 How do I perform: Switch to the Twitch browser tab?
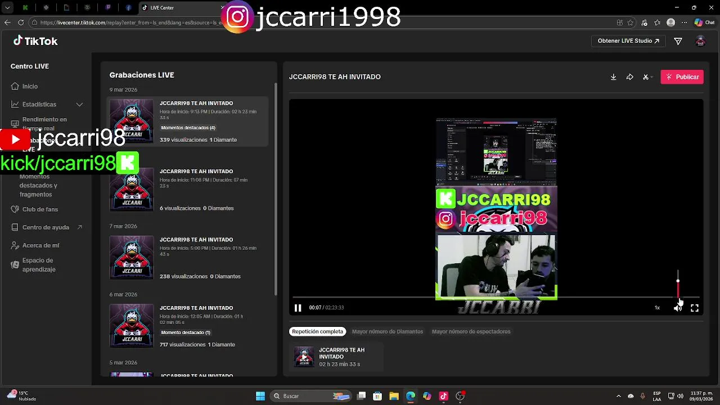tap(108, 8)
